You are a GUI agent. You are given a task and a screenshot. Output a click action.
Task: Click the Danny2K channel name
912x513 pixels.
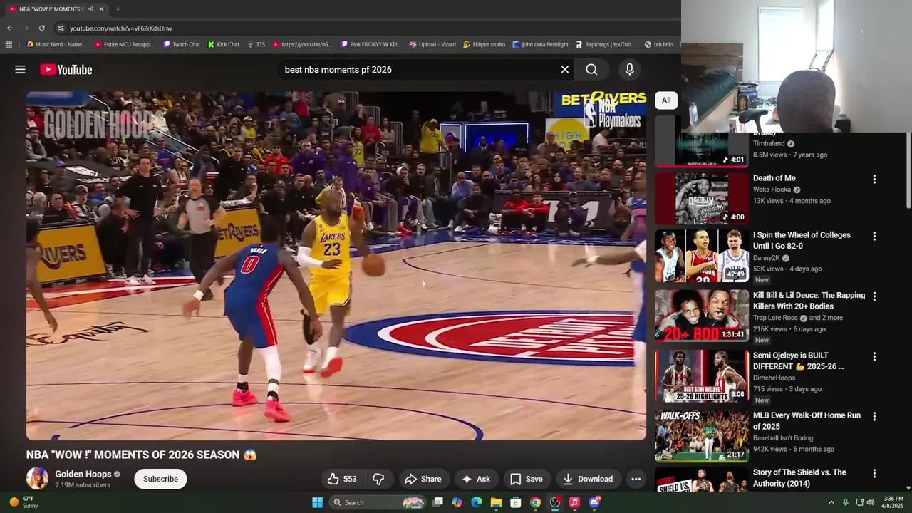[767, 257]
